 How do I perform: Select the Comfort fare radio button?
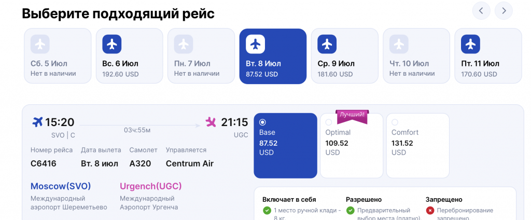395,122
